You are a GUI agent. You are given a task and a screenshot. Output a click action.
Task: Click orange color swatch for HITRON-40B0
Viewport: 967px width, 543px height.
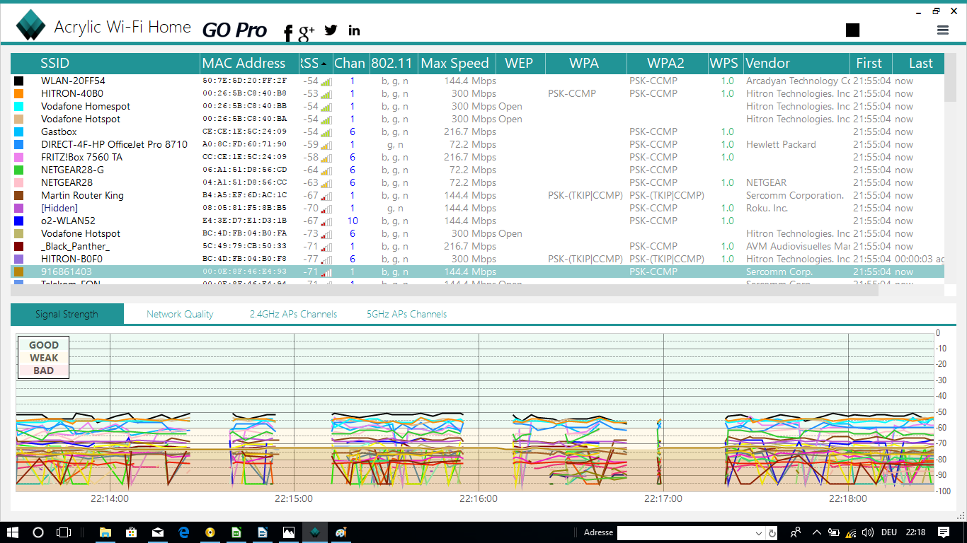click(x=19, y=94)
